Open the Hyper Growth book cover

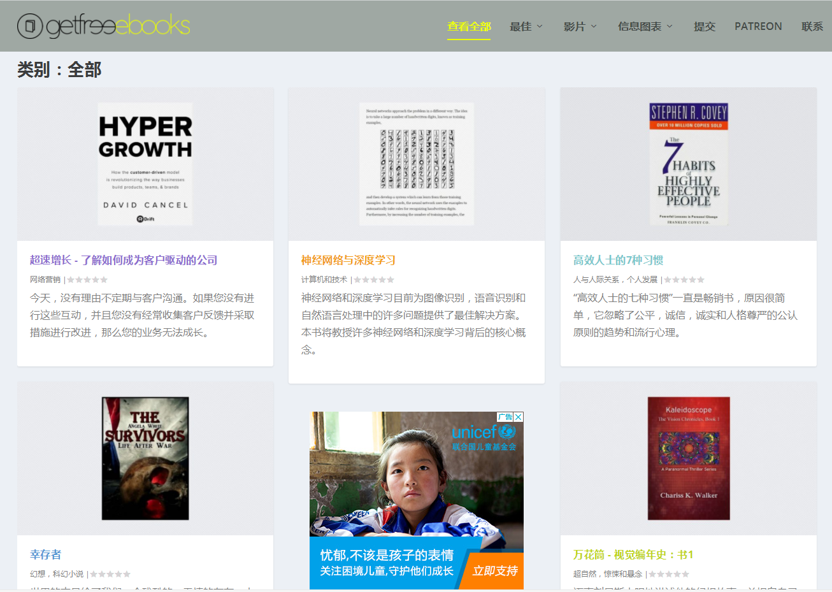tap(145, 164)
